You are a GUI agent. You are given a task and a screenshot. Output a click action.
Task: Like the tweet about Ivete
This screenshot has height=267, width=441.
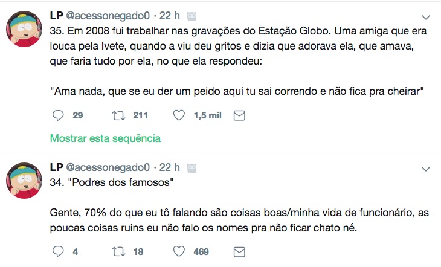click(x=179, y=115)
